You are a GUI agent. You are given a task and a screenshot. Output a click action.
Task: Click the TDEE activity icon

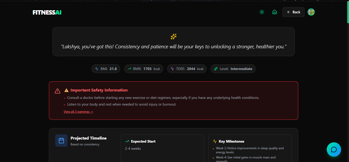point(172,69)
